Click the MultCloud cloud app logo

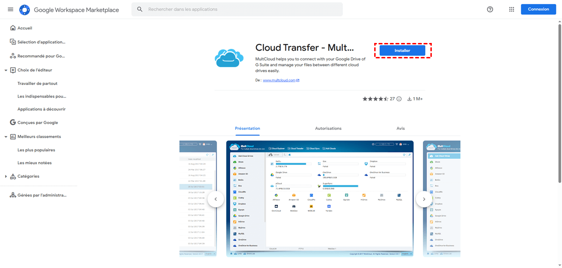pyautogui.click(x=229, y=57)
